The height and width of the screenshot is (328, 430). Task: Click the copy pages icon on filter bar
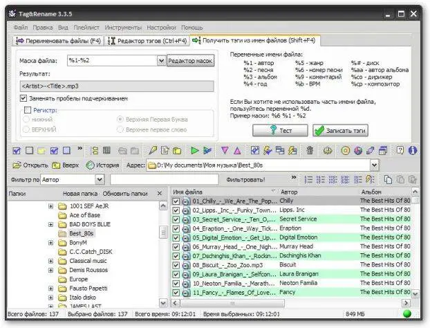(x=388, y=180)
